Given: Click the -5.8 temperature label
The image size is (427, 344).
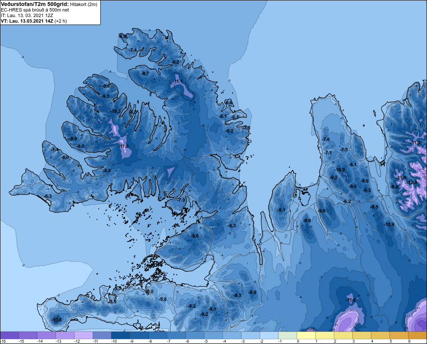Looking at the screenshot, I should tap(163, 299).
